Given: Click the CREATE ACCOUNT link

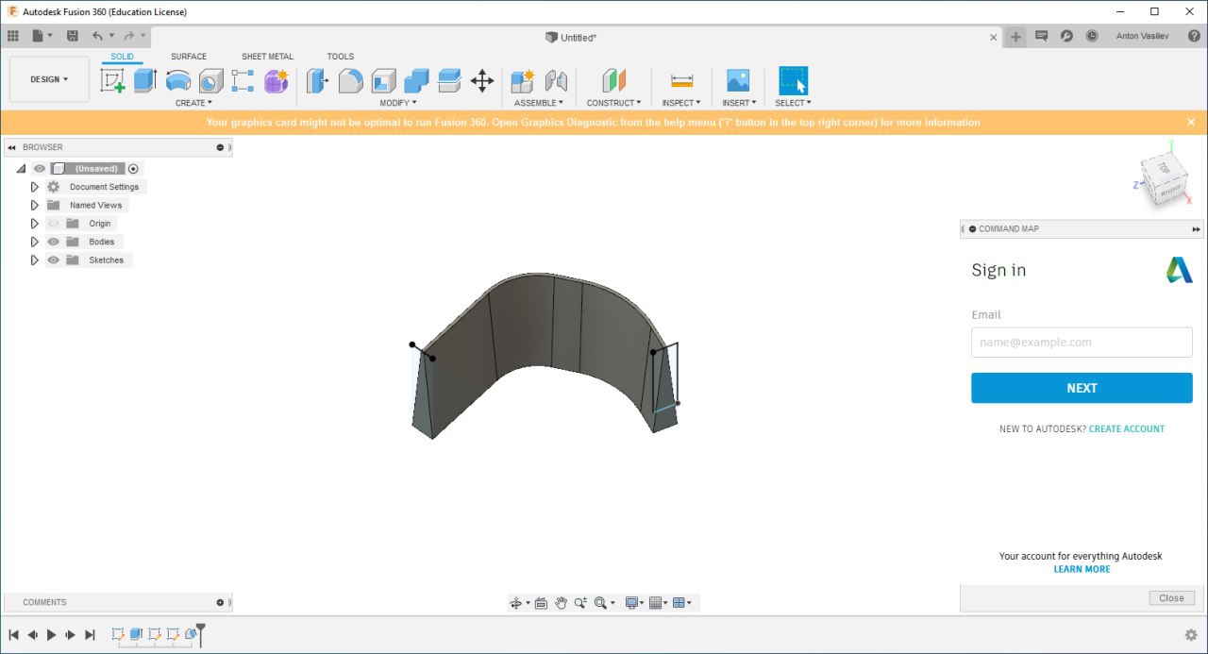Looking at the screenshot, I should 1127,428.
